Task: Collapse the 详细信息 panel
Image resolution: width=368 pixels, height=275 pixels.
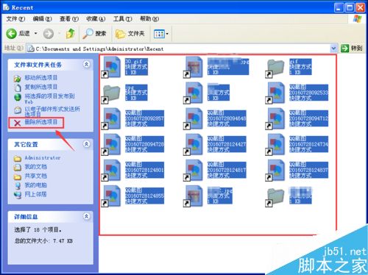Action: (x=86, y=216)
